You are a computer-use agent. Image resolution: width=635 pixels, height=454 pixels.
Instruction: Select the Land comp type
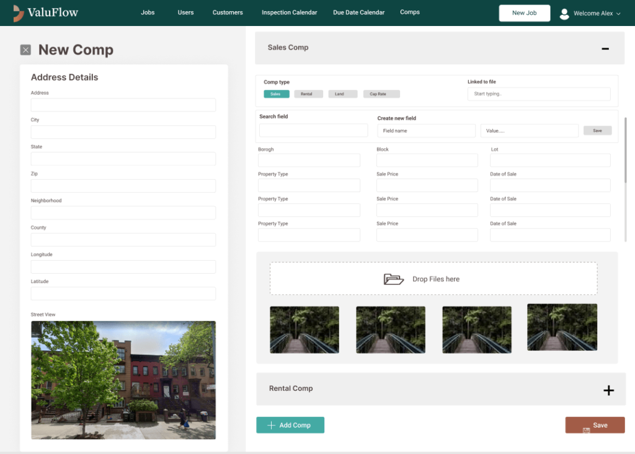click(x=342, y=94)
